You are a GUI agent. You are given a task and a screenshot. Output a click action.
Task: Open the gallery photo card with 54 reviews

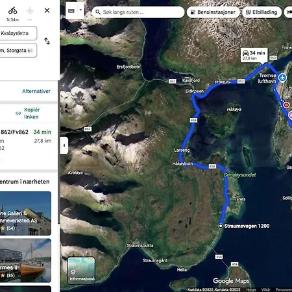25,213
